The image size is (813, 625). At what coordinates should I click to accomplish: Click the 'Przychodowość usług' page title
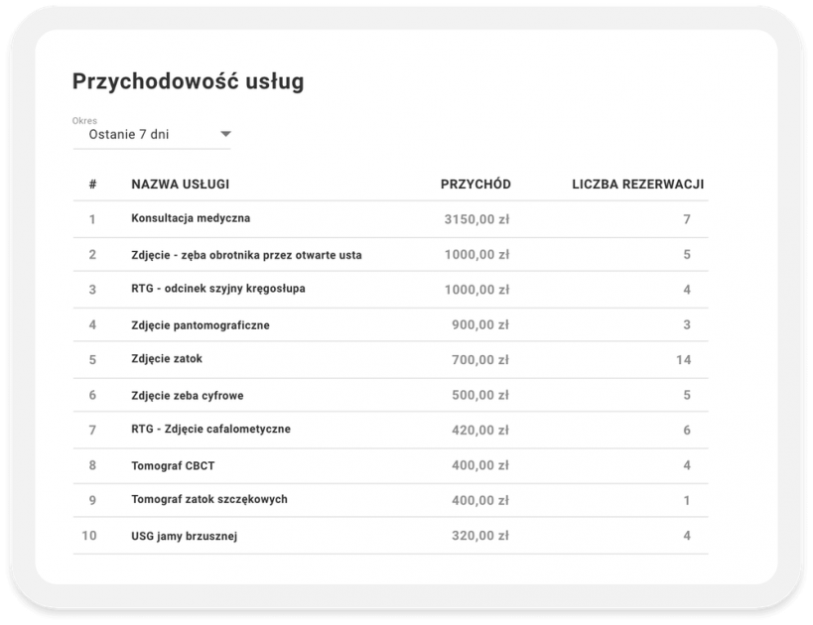(x=188, y=81)
